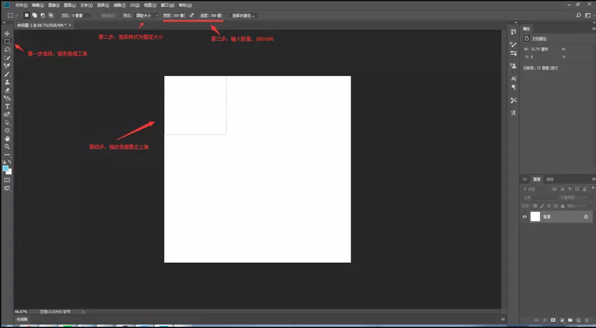This screenshot has width=596, height=328.
Task: Open the 帮助 (Help) menu
Action: [x=185, y=5]
